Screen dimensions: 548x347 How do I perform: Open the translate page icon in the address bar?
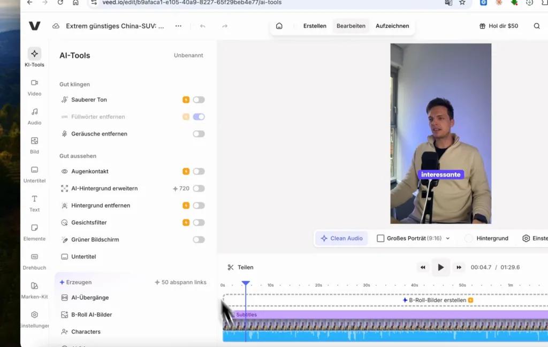click(x=448, y=3)
